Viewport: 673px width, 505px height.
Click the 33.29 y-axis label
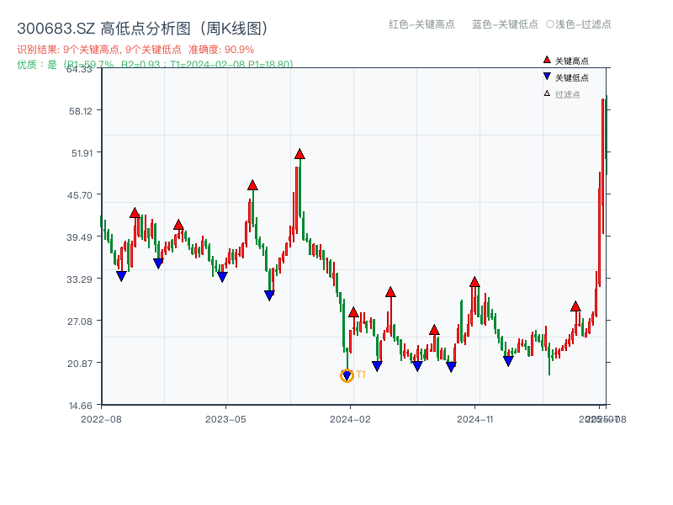click(80, 279)
